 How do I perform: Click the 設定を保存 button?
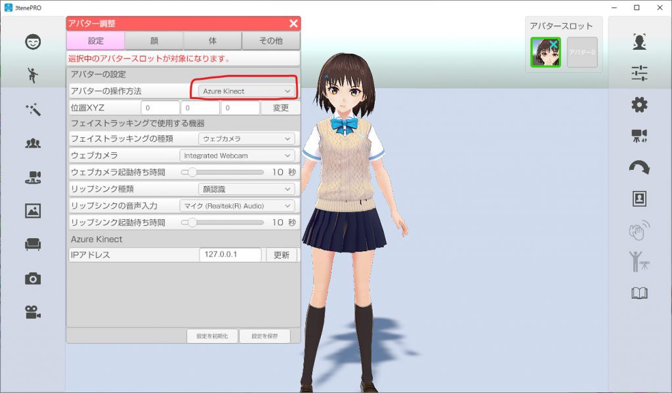(x=264, y=336)
